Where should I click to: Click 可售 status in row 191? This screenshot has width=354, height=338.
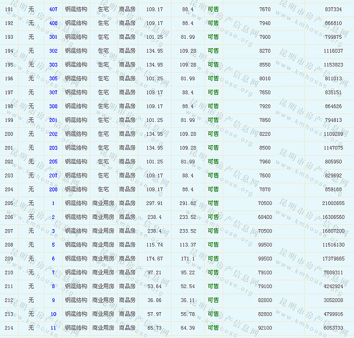point(213,10)
